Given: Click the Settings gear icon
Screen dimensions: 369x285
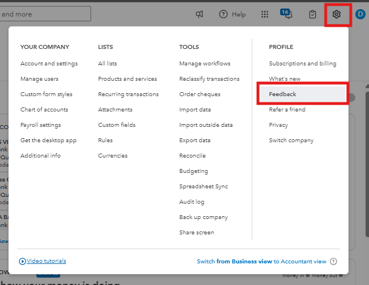Looking at the screenshot, I should (x=337, y=14).
